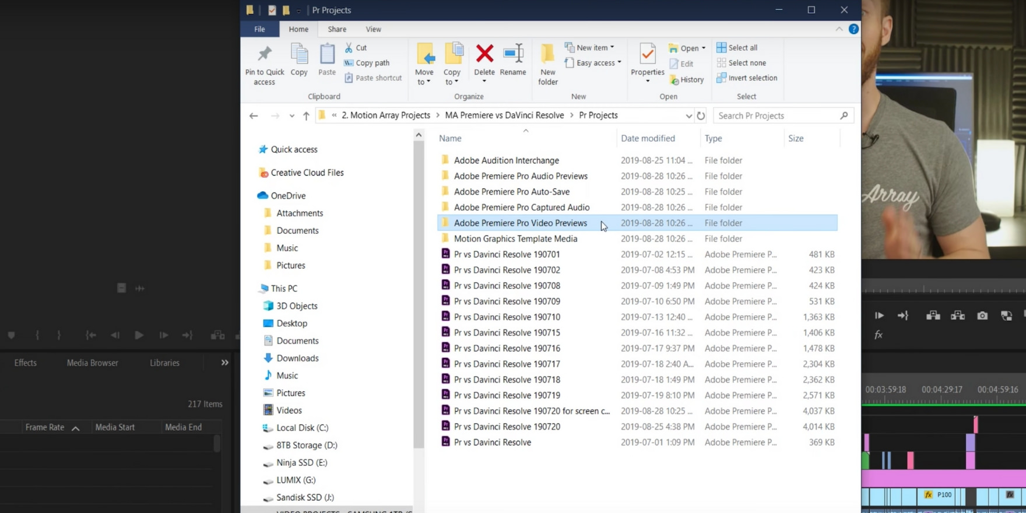Click Premiere's Add Marker icon
Image resolution: width=1026 pixels, height=513 pixels.
pyautogui.click(x=11, y=335)
